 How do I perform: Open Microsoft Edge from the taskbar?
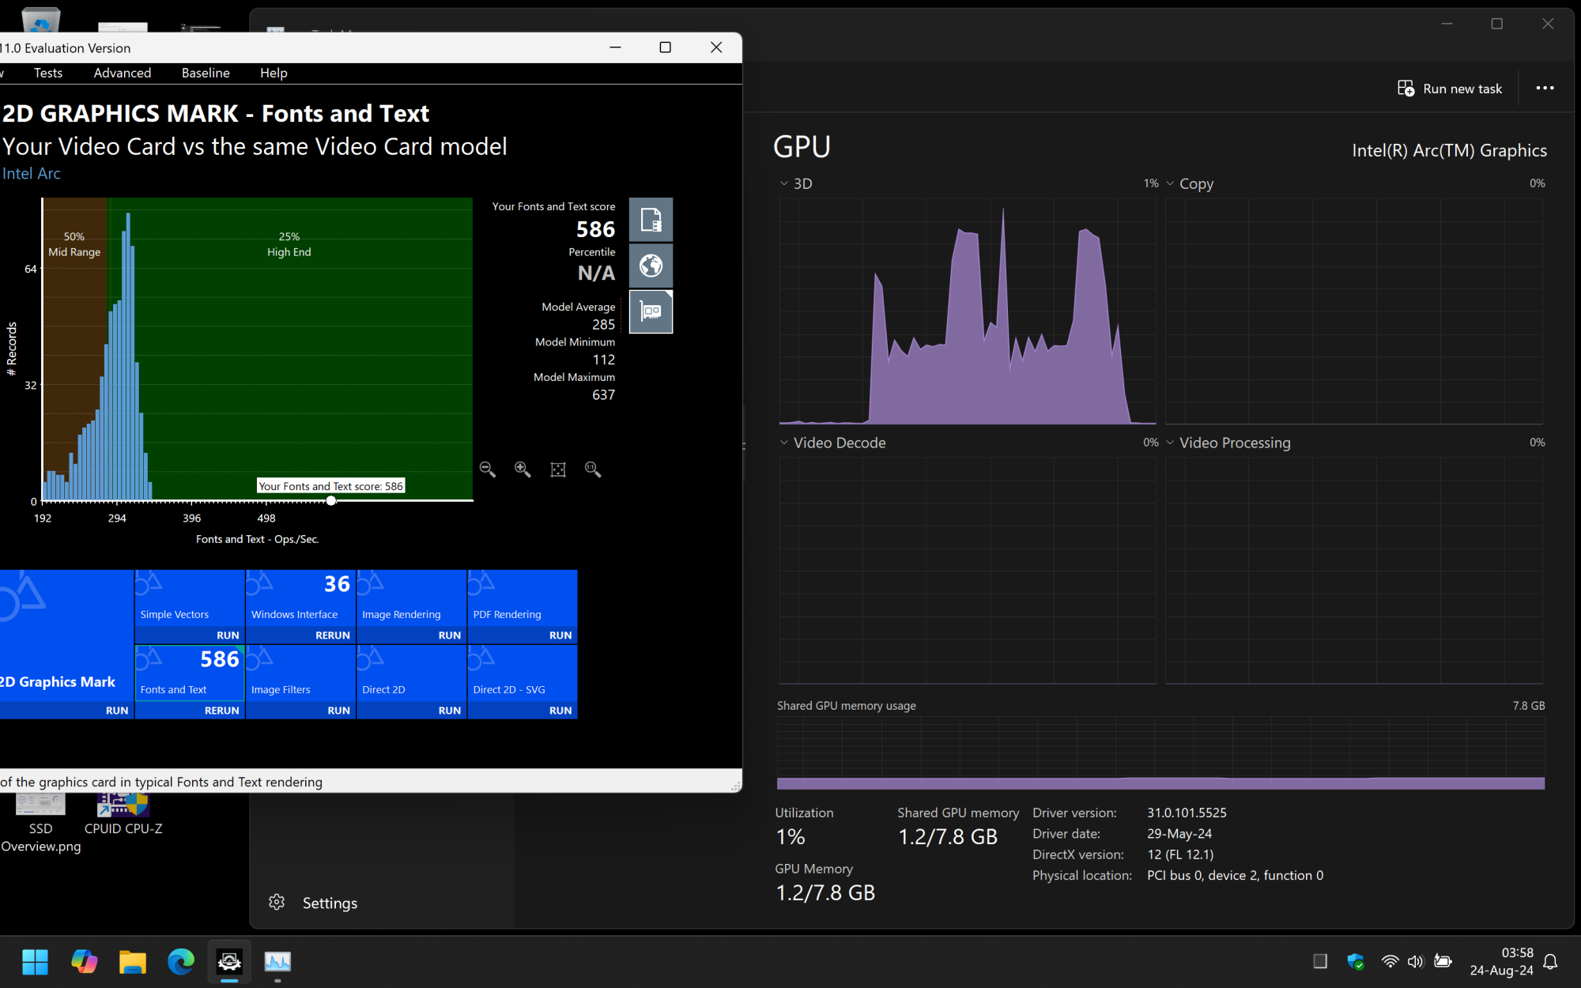pyautogui.click(x=181, y=961)
